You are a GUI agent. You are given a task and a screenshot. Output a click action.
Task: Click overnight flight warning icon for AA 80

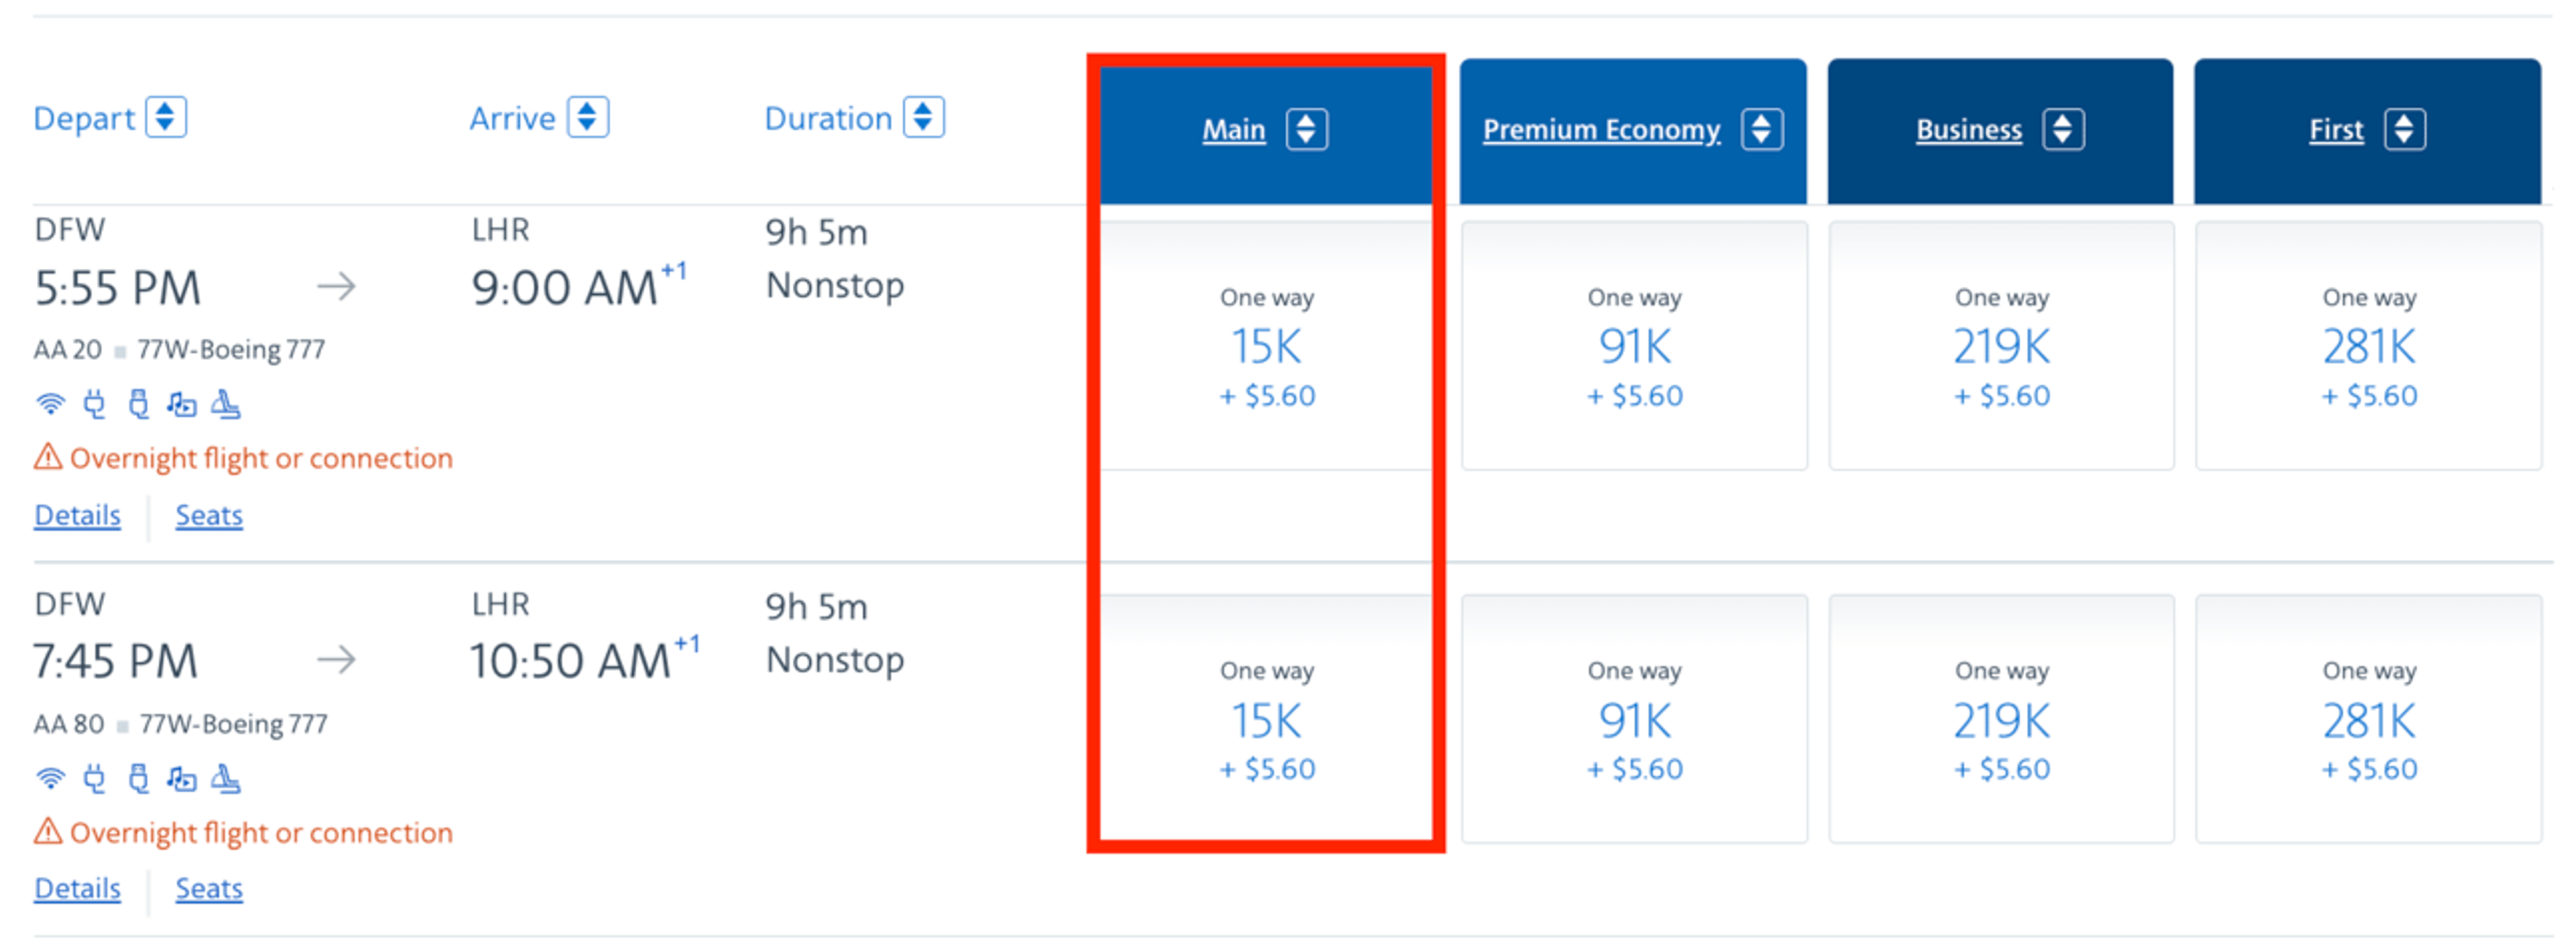[48, 832]
